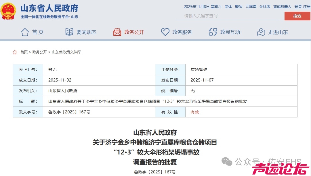
Task: Click the small home icon in breadcrumb
Action: 15,52
